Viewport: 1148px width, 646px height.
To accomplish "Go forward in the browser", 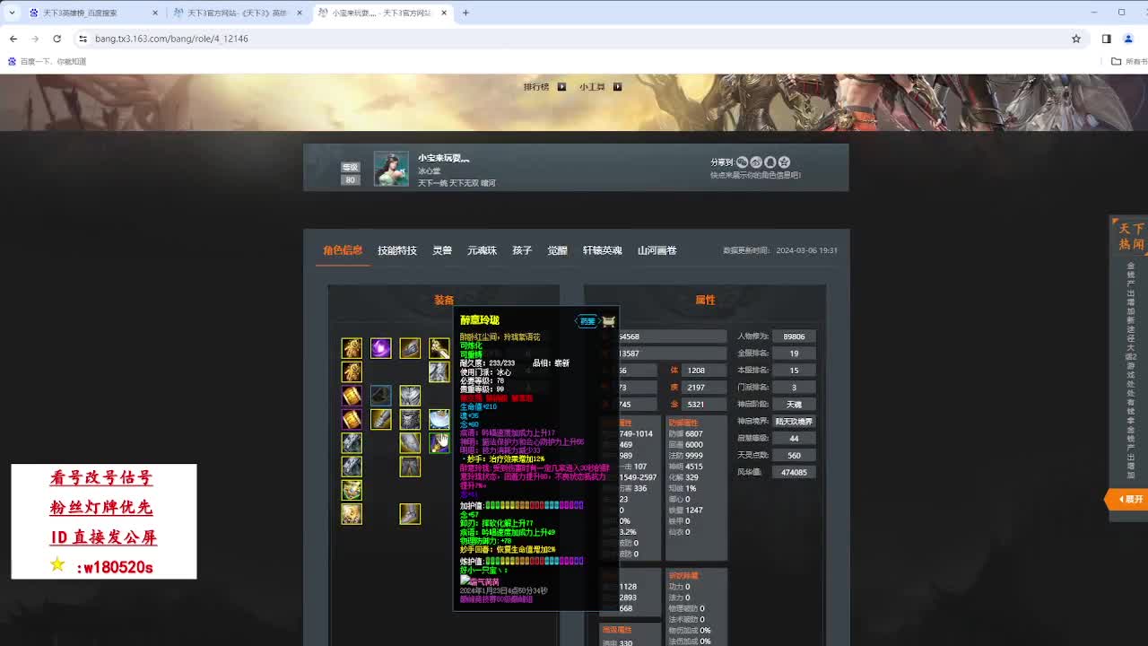I will tap(35, 39).
